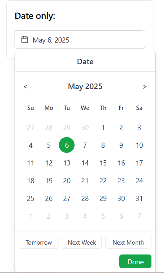The image size is (164, 273).
Task: Click the calendar icon in date field
Action: pyautogui.click(x=25, y=39)
